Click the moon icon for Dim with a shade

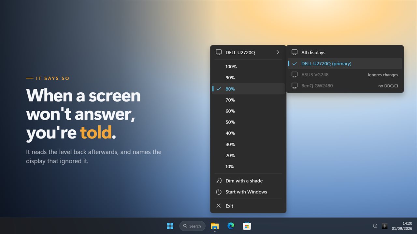coord(219,181)
